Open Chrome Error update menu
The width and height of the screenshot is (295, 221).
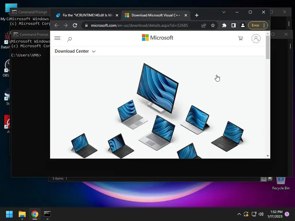258,25
